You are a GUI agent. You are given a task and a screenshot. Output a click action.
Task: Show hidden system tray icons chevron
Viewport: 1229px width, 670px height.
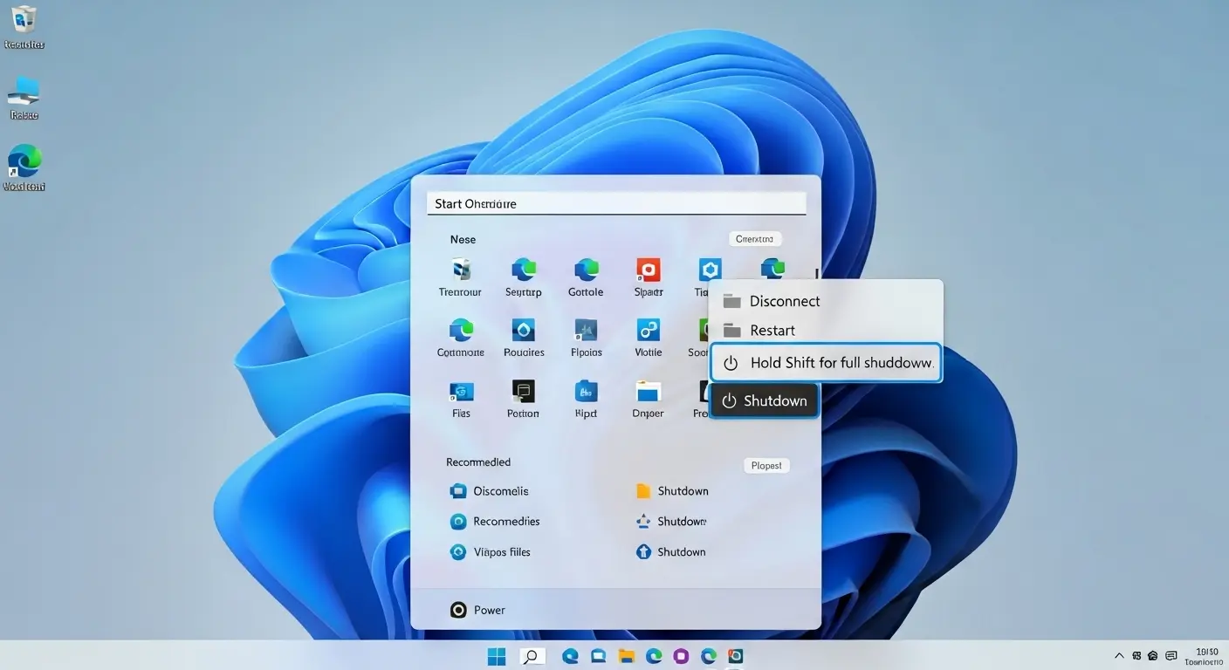[x=1119, y=656]
